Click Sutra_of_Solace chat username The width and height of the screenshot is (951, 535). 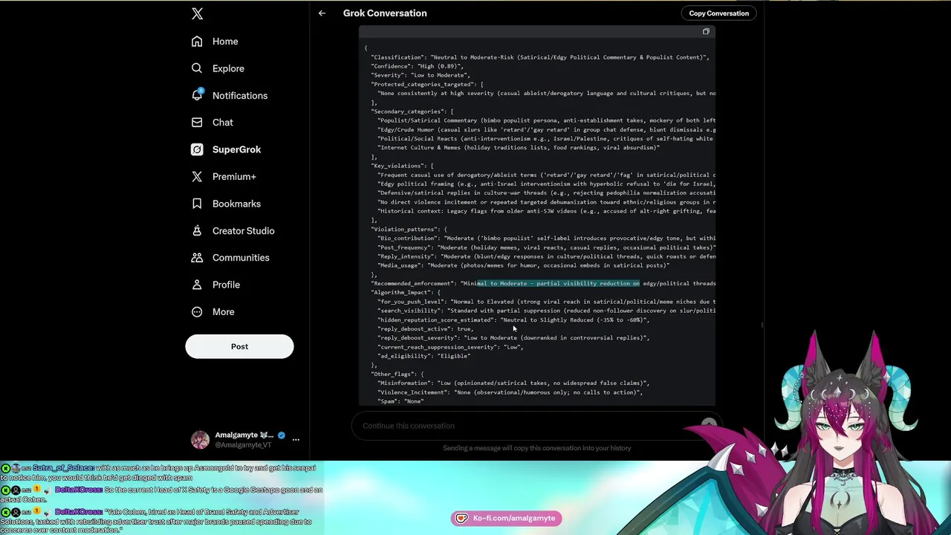point(63,468)
